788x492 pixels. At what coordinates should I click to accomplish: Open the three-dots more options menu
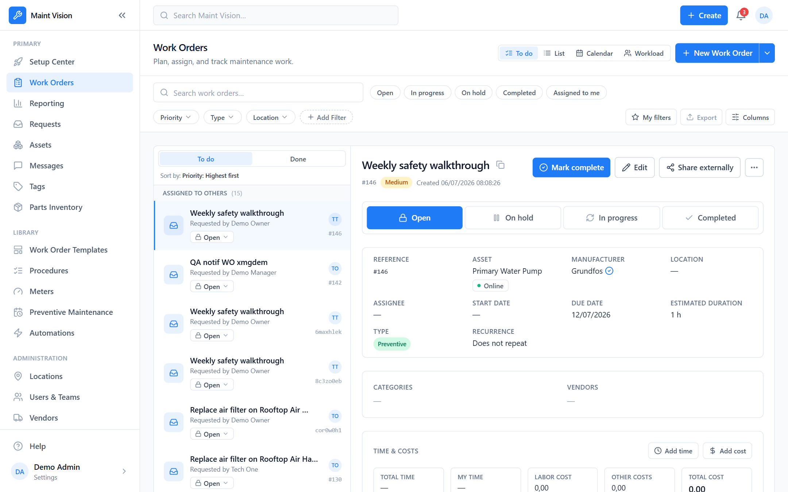754,168
